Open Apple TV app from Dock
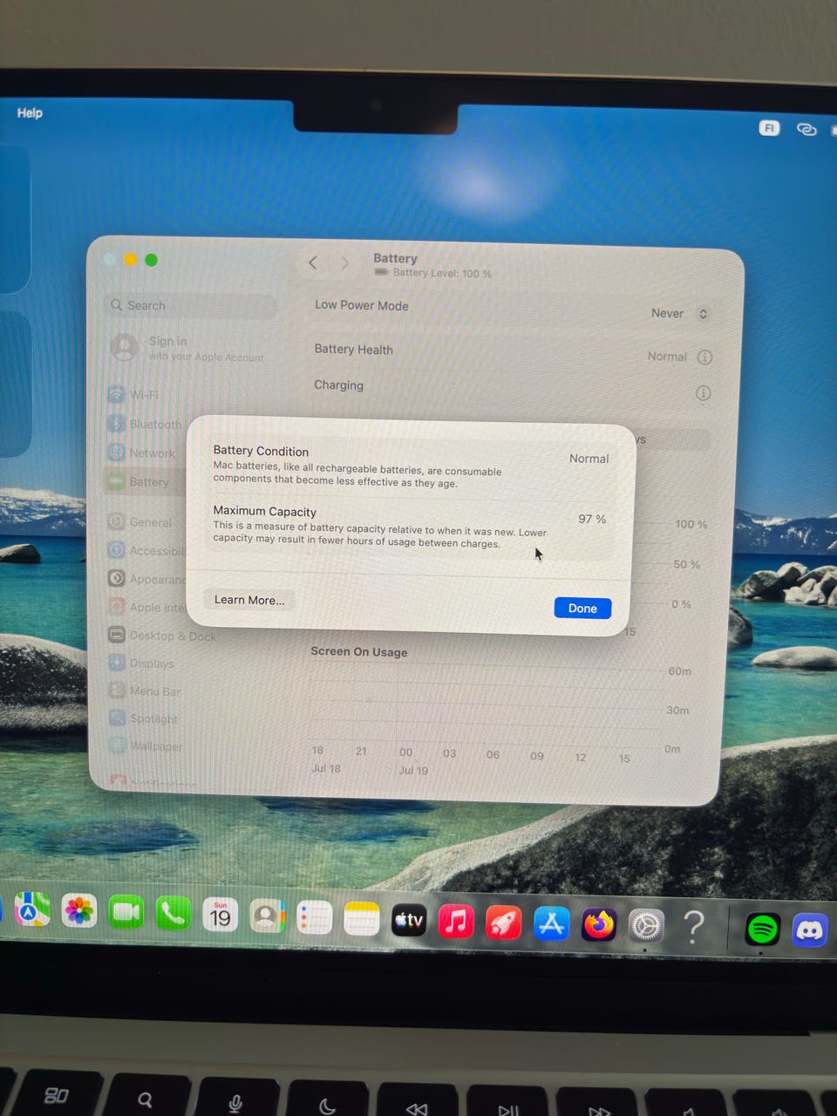837x1116 pixels. (409, 920)
